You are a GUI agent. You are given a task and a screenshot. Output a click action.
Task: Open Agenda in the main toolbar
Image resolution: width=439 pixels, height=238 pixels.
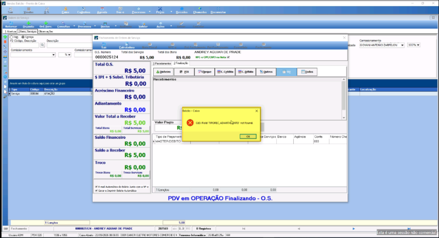click(102, 11)
